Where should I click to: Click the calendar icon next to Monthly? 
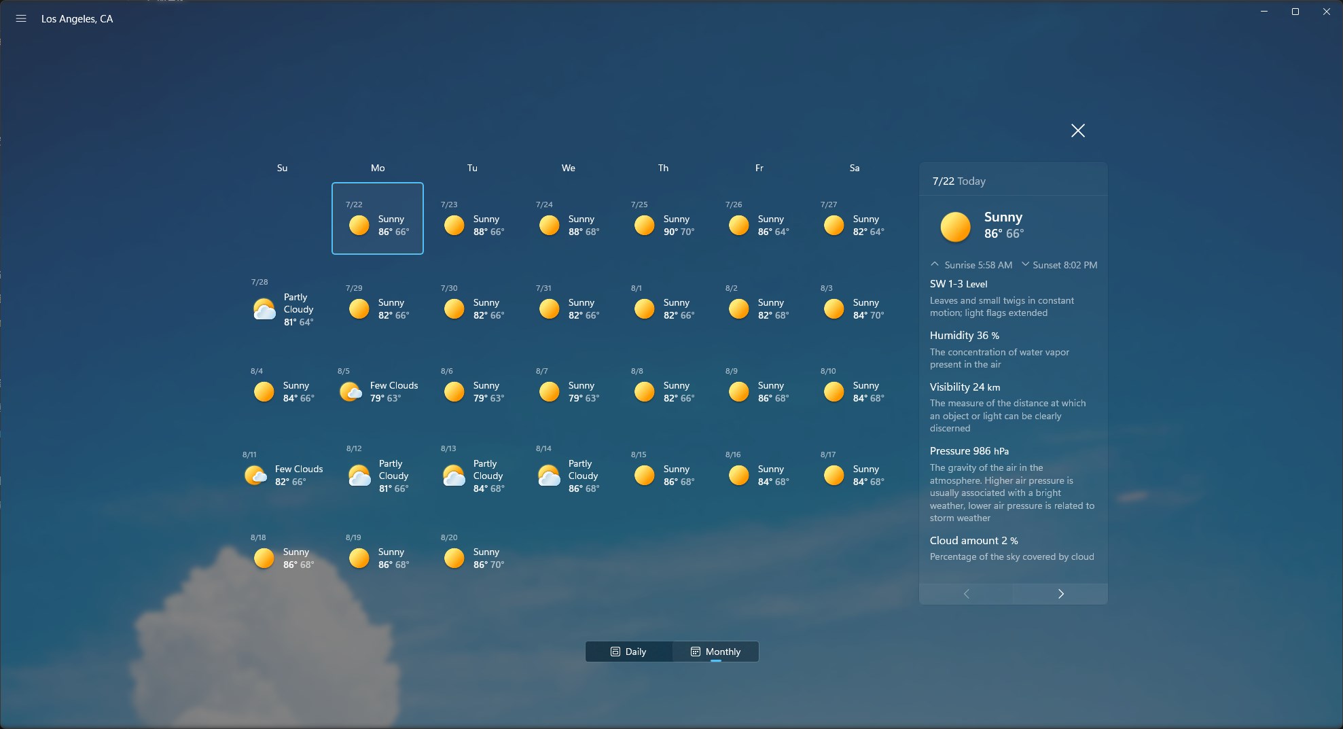[x=696, y=651]
